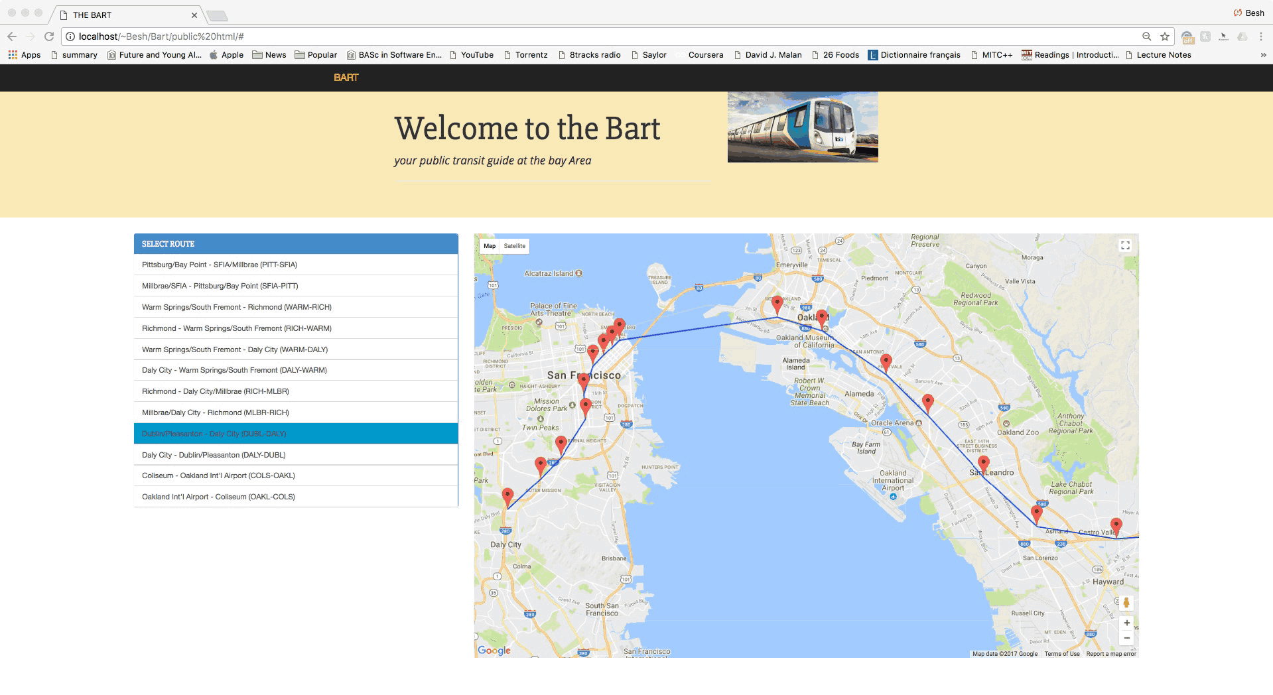Click the Oakland International Airport icon

point(894,496)
